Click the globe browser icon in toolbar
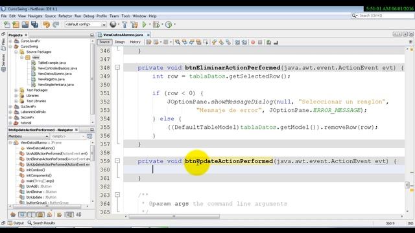Viewport: 415px width, 233px height. coord(113,25)
